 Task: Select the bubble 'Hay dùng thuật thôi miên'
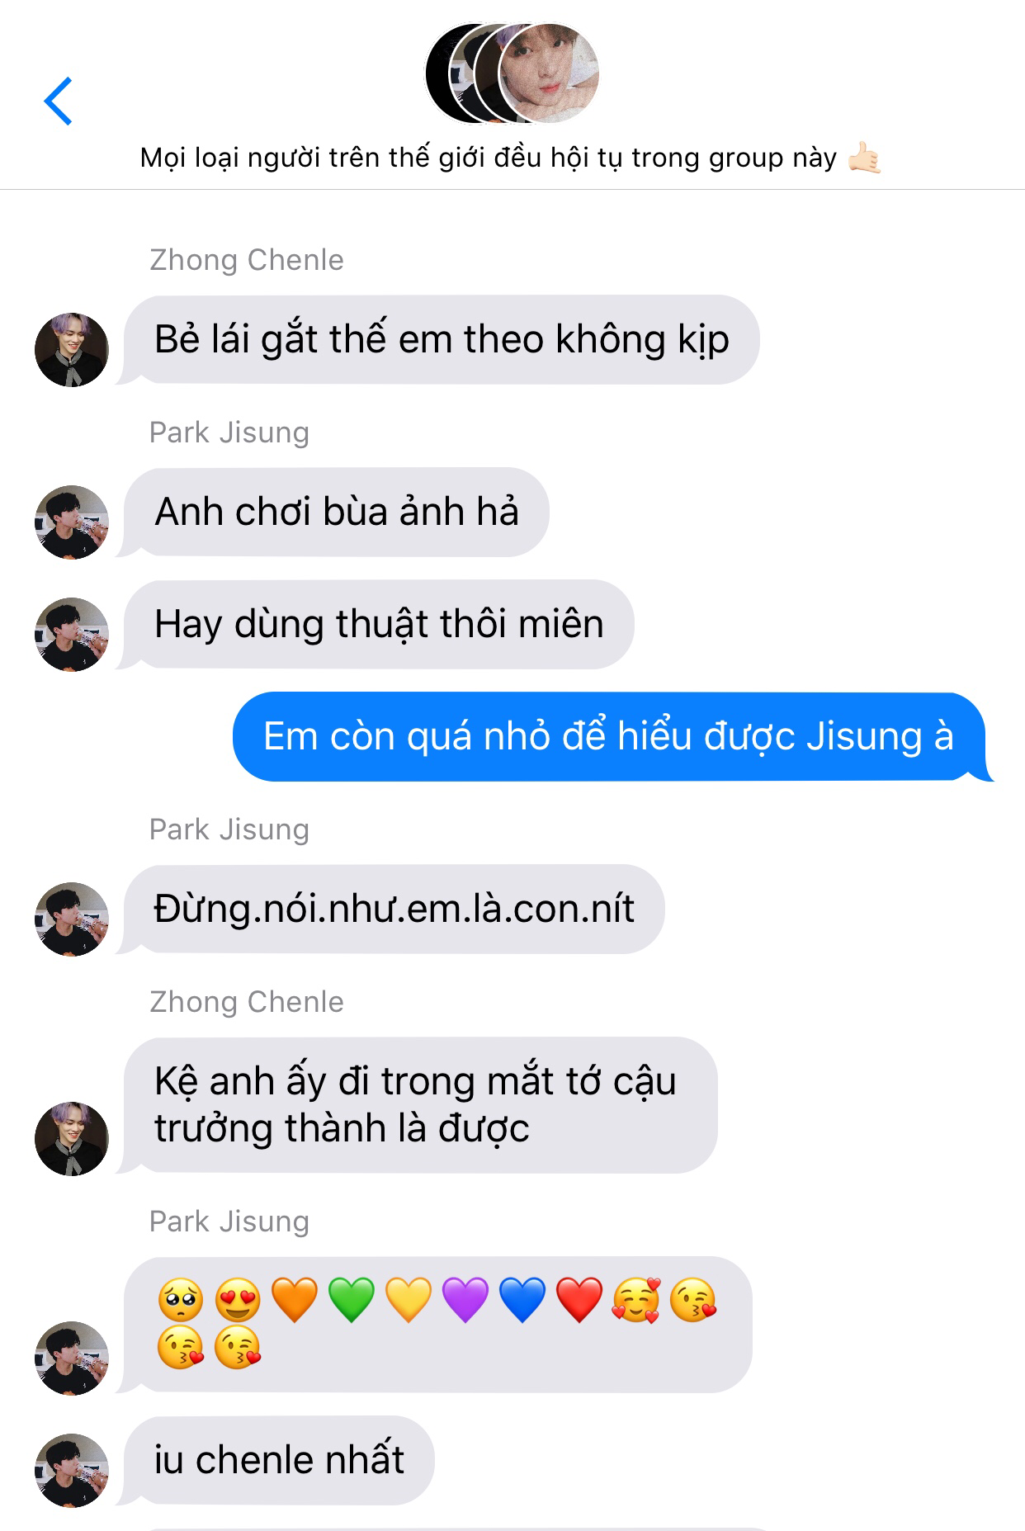click(379, 624)
